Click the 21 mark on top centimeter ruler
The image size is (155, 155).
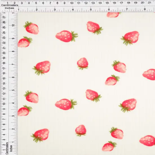(x=149, y=3)
